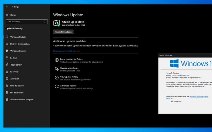Click the You're up to date status text
This screenshot has width=212, height=132.
[x=73, y=22]
